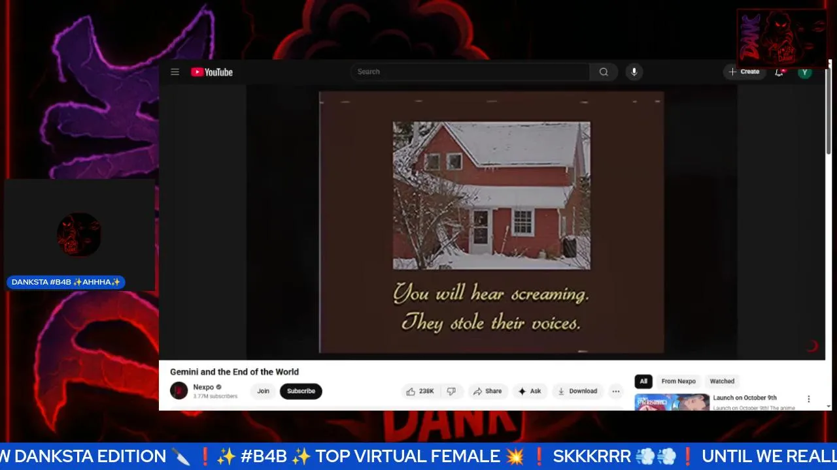Open Nexpo's channel avatar

(179, 391)
